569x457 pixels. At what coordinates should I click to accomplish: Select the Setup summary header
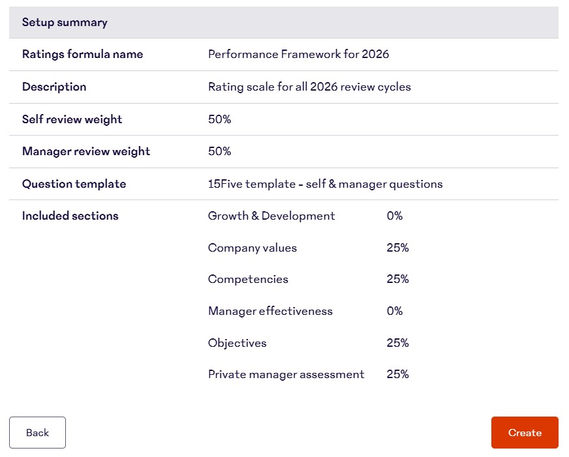tap(65, 22)
